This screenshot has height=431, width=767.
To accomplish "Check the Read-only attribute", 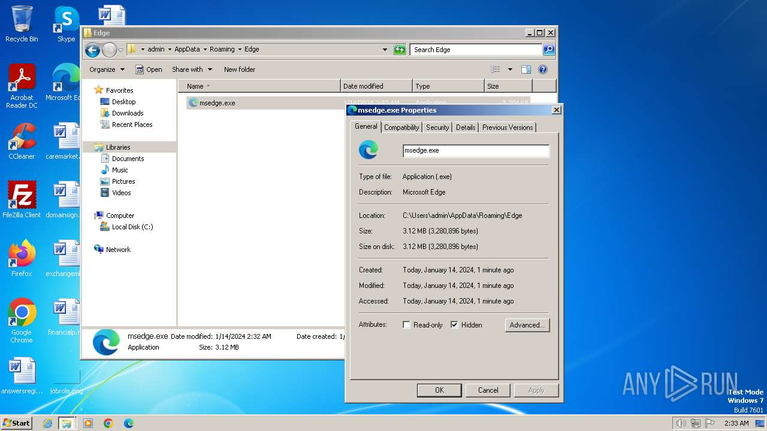I will click(x=407, y=325).
